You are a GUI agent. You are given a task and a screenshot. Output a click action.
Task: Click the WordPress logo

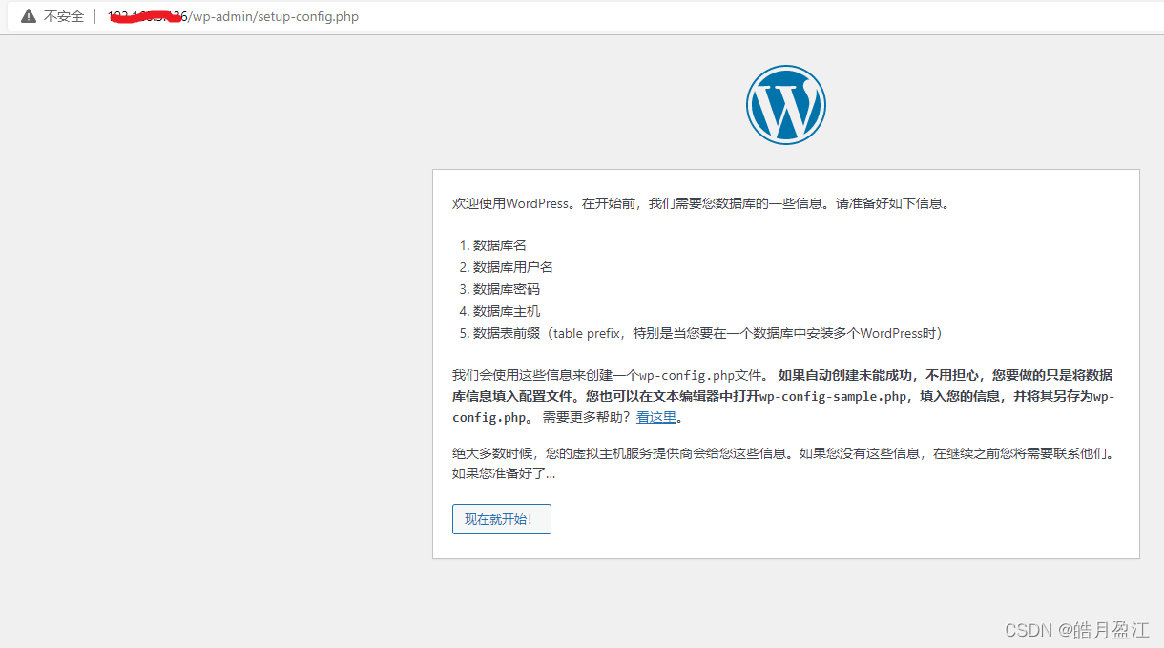click(785, 105)
